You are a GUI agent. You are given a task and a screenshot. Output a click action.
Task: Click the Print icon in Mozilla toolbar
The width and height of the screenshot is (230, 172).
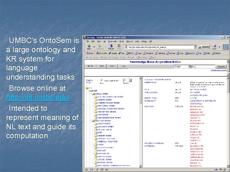click(214, 46)
